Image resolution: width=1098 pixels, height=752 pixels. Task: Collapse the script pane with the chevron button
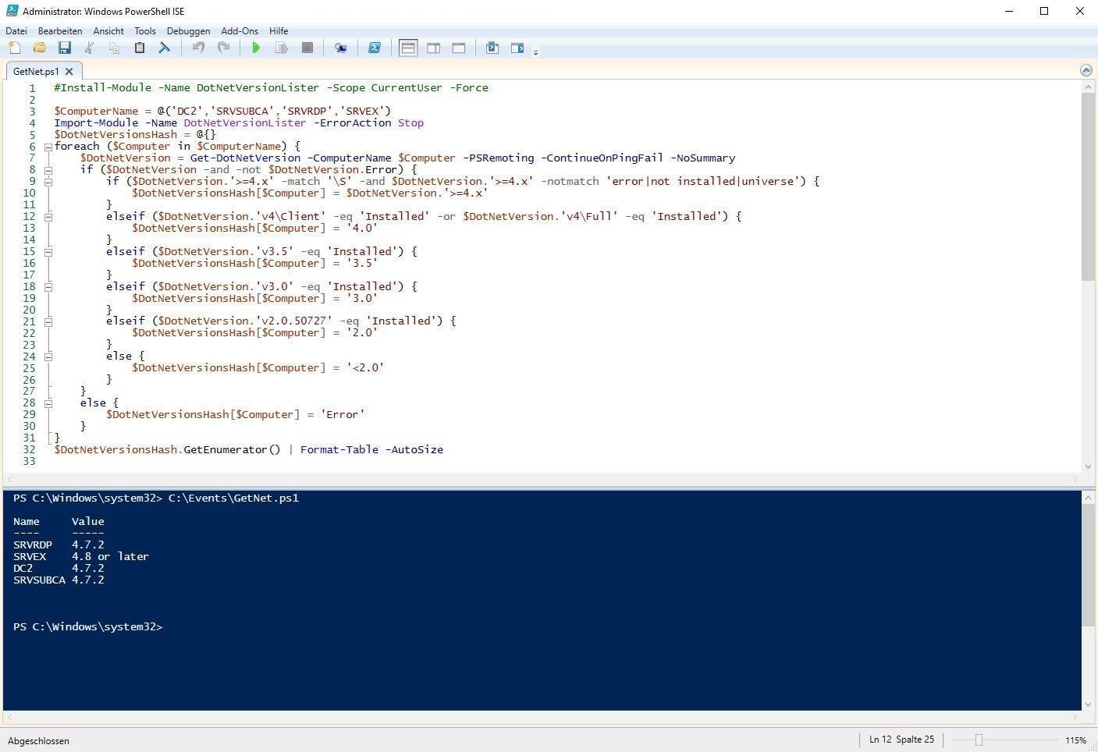[x=1086, y=70]
